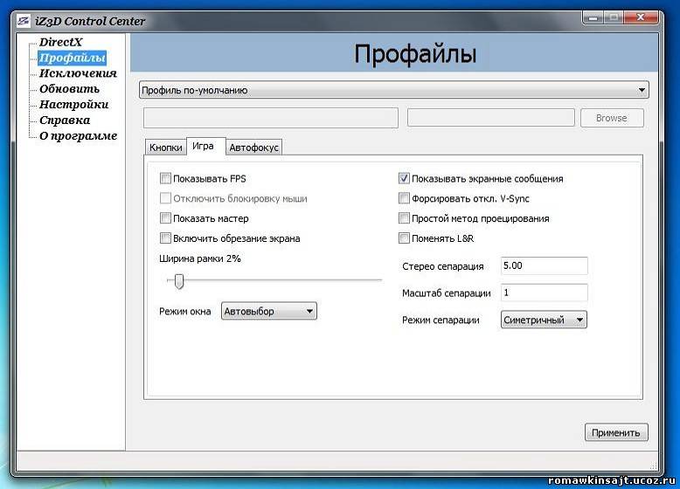The height and width of the screenshot is (489, 680).
Task: Expand the Профиль по-умолчанию profile dropdown
Action: pyautogui.click(x=394, y=90)
